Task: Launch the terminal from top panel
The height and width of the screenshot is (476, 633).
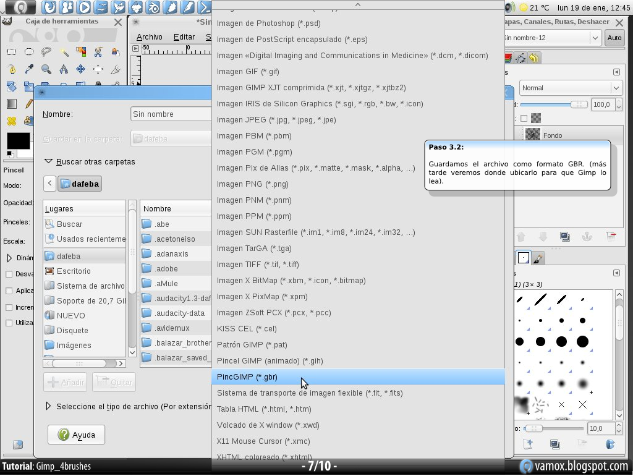Action: coord(205,7)
